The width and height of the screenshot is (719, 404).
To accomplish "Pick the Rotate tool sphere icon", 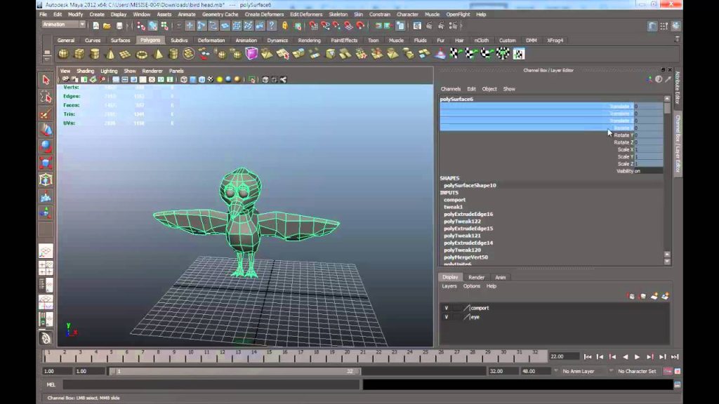I will [x=46, y=147].
